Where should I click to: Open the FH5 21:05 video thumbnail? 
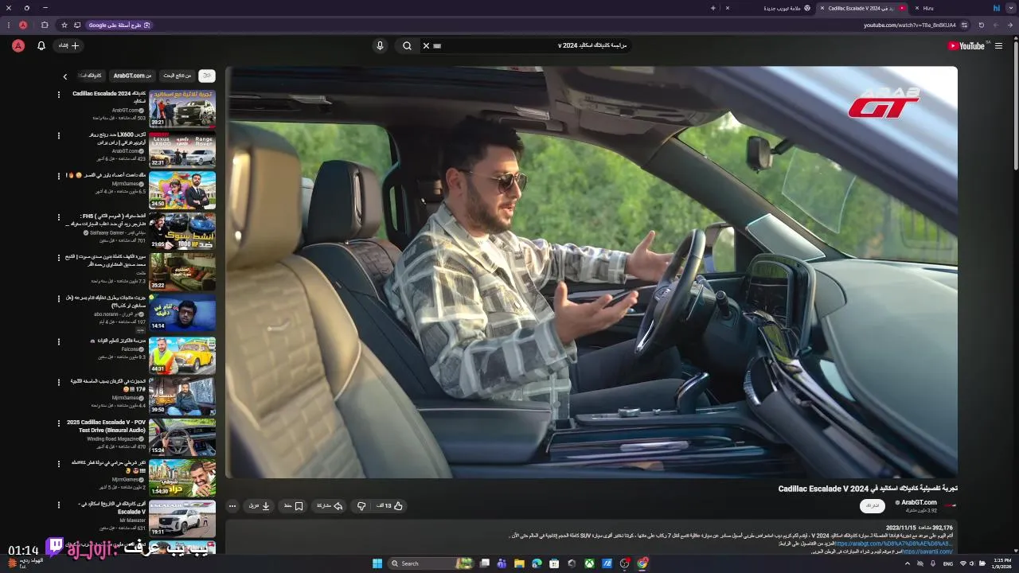click(182, 231)
